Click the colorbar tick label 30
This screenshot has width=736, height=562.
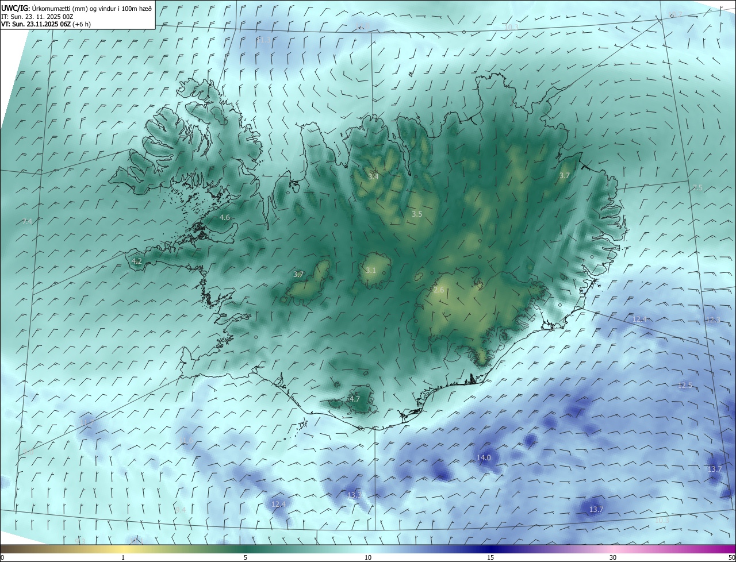(613, 557)
